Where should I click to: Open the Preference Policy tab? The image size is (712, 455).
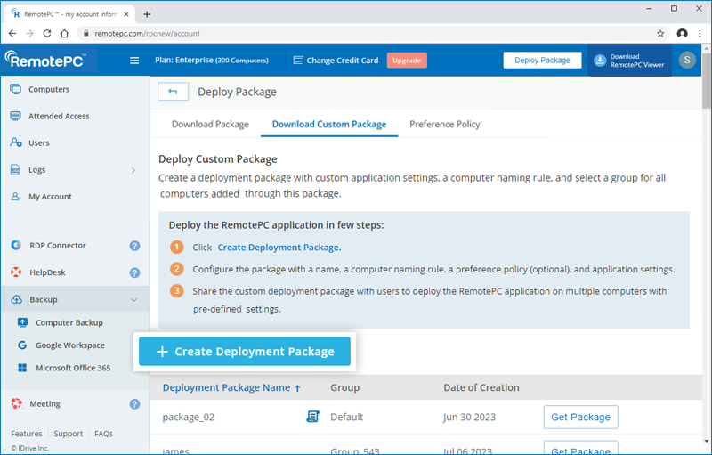[x=444, y=125]
